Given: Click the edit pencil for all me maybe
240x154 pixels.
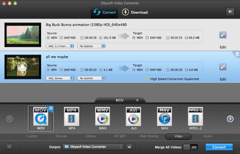Looking at the screenshot, I should pyautogui.click(x=223, y=67).
